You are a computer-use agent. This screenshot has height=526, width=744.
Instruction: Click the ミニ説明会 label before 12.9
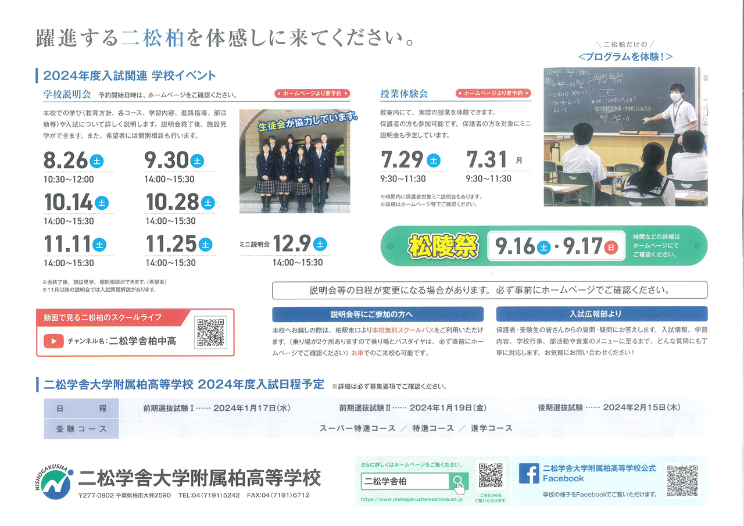pyautogui.click(x=255, y=245)
